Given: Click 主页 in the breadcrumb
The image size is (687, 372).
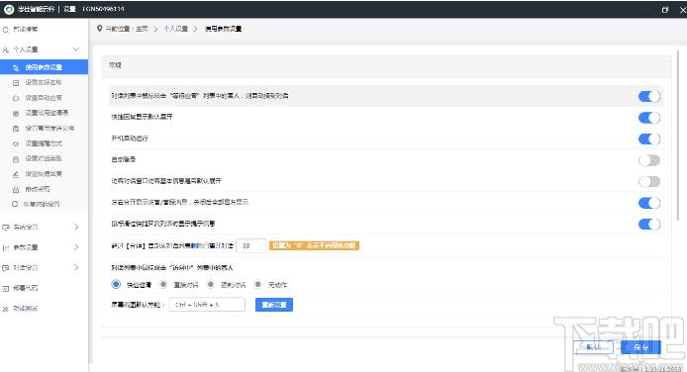Looking at the screenshot, I should [x=142, y=29].
